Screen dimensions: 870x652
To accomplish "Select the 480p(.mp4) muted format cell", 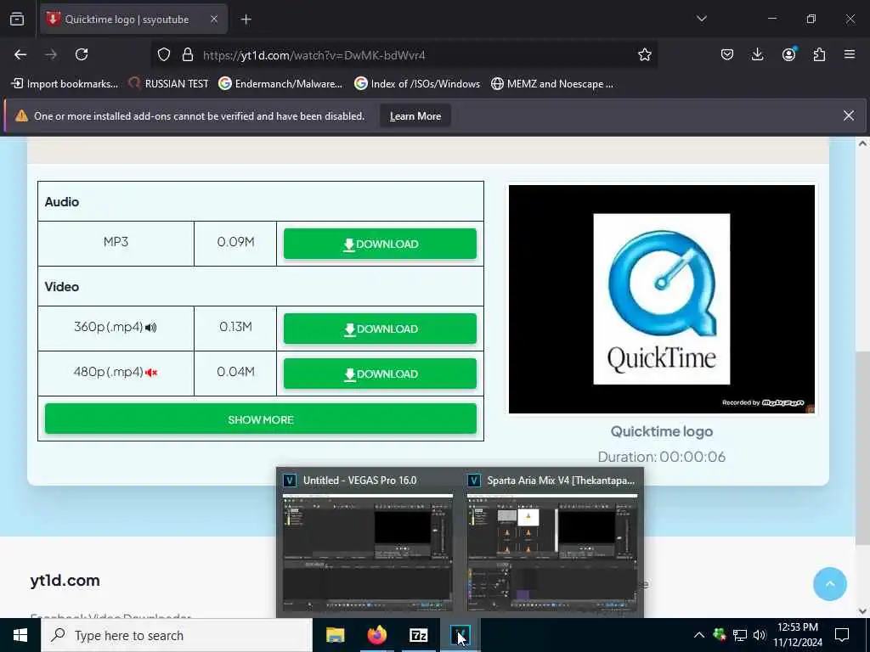I will click(x=116, y=372).
